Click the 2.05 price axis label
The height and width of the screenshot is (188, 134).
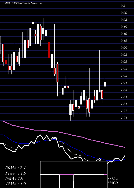tap(124, 55)
